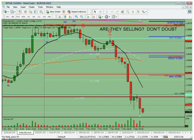Open the File menu
The image size is (194, 140).
[8, 7]
